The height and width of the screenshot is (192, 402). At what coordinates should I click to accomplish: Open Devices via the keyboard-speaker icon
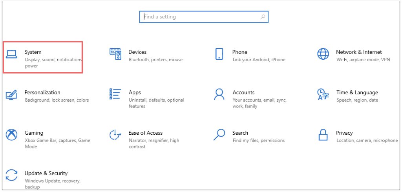(x=115, y=54)
